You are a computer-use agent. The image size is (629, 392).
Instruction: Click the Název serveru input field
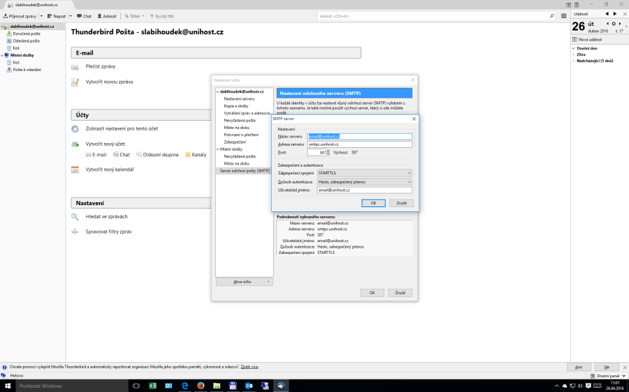pos(359,137)
